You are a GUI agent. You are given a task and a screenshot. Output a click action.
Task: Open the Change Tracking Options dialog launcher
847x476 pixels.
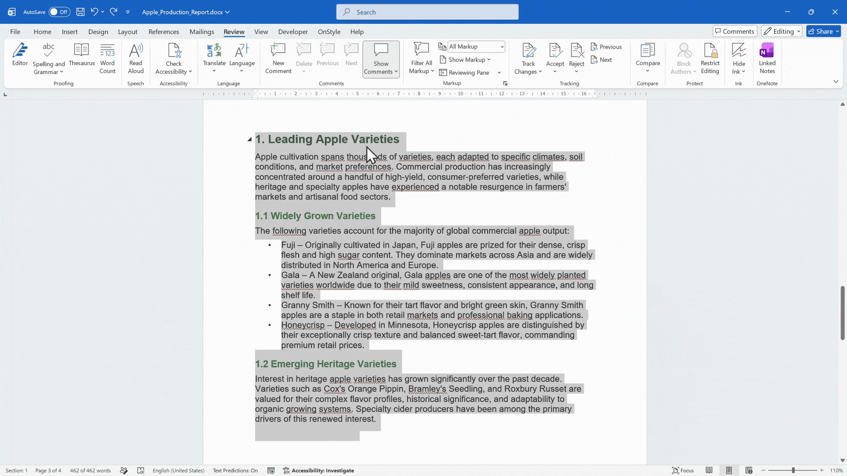coord(505,83)
